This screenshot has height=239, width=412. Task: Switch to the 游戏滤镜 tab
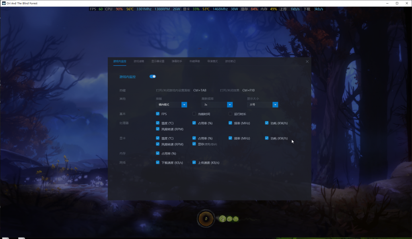click(x=139, y=61)
